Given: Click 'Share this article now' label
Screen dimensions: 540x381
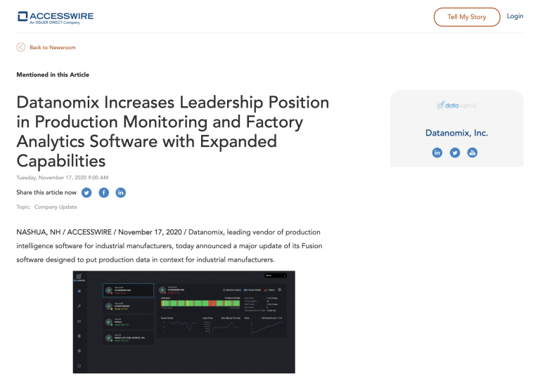Looking at the screenshot, I should (x=46, y=193).
